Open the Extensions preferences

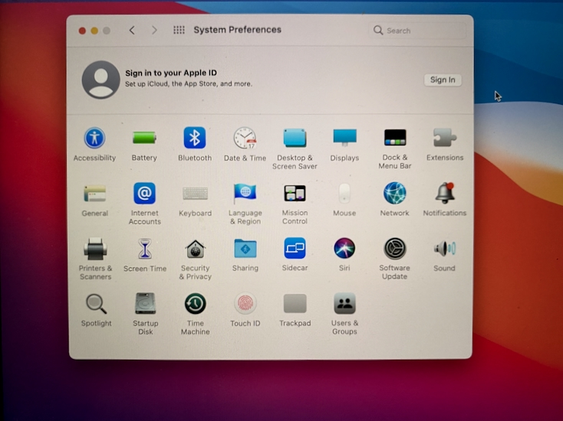445,138
